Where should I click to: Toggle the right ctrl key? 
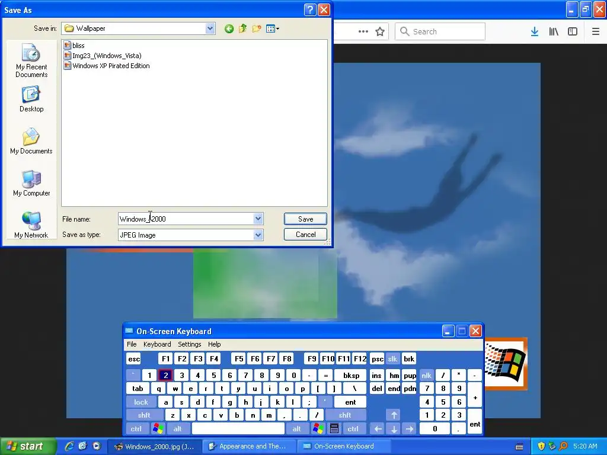click(353, 429)
